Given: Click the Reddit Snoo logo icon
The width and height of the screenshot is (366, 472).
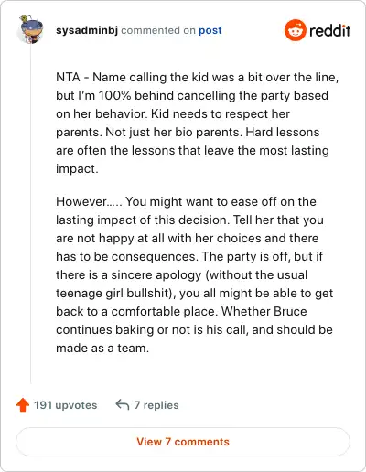Looking at the screenshot, I should [x=295, y=30].
